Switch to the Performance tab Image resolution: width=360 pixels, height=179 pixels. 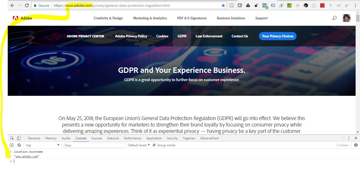click(x=133, y=138)
